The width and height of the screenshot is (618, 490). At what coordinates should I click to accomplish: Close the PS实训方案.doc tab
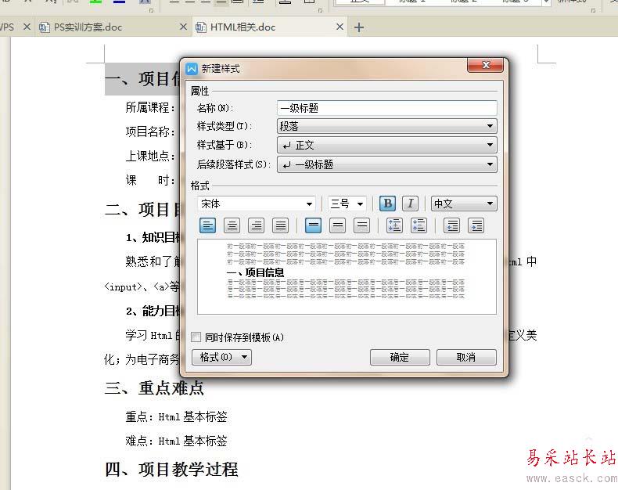tap(183, 27)
